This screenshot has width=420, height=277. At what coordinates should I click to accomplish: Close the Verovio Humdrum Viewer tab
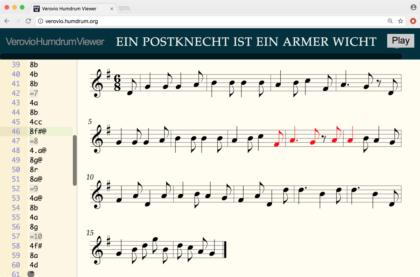(112, 8)
